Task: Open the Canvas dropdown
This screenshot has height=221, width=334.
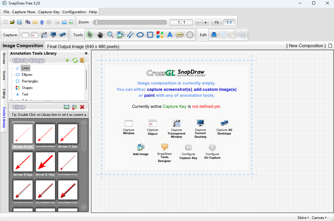Action: pos(319,218)
